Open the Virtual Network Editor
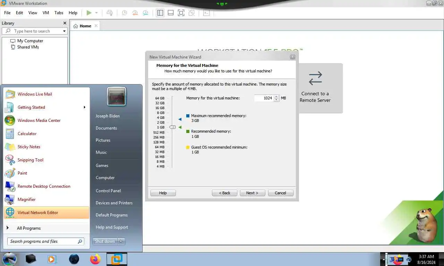444x266 pixels. [46, 212]
